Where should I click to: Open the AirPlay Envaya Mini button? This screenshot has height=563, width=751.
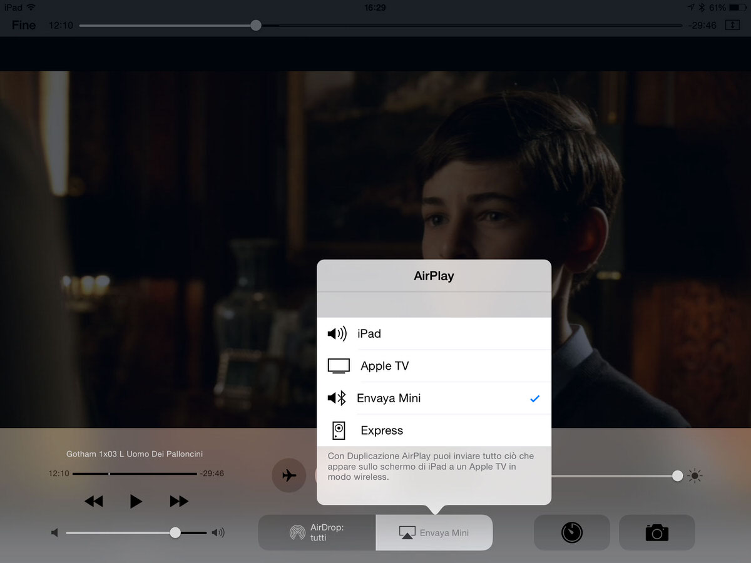coord(434,532)
